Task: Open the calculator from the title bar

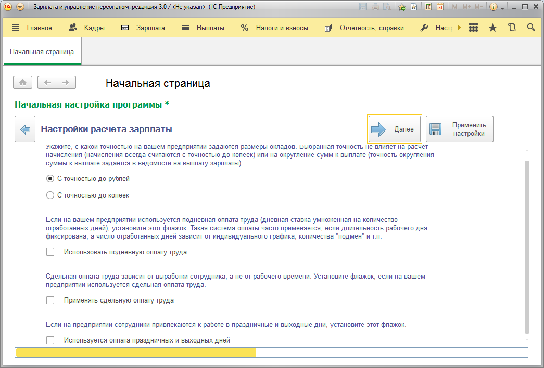Action: (428, 7)
